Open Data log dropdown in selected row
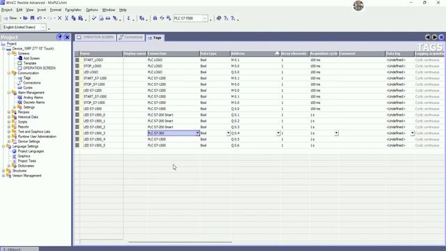 coord(412,133)
